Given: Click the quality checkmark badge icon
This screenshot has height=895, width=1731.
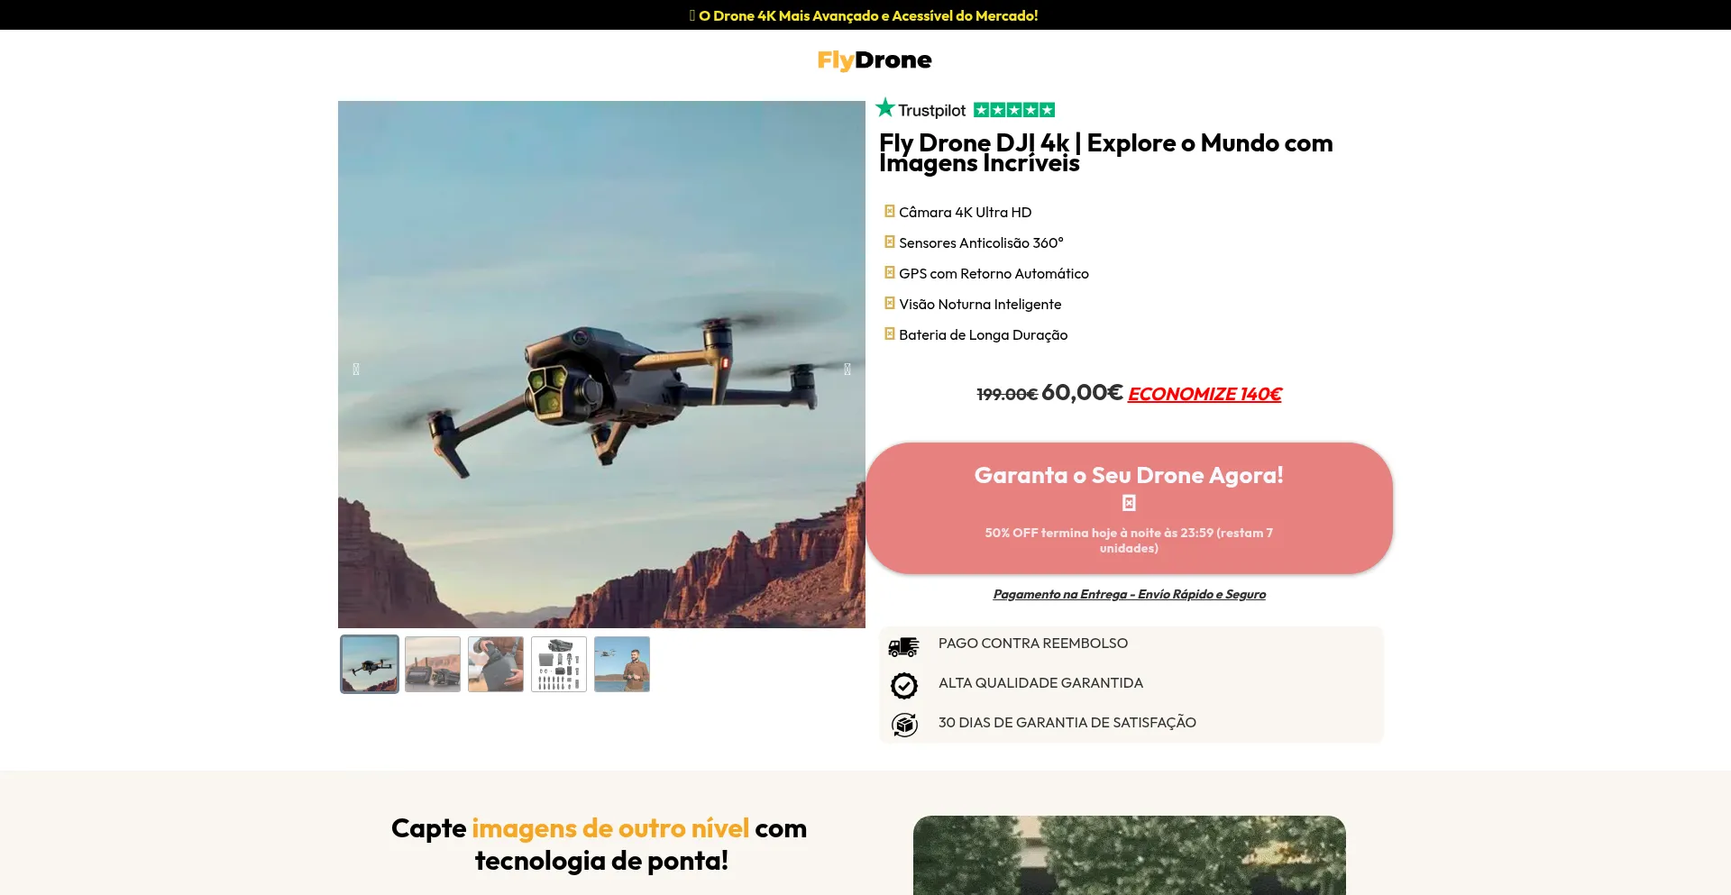Looking at the screenshot, I should (x=904, y=686).
